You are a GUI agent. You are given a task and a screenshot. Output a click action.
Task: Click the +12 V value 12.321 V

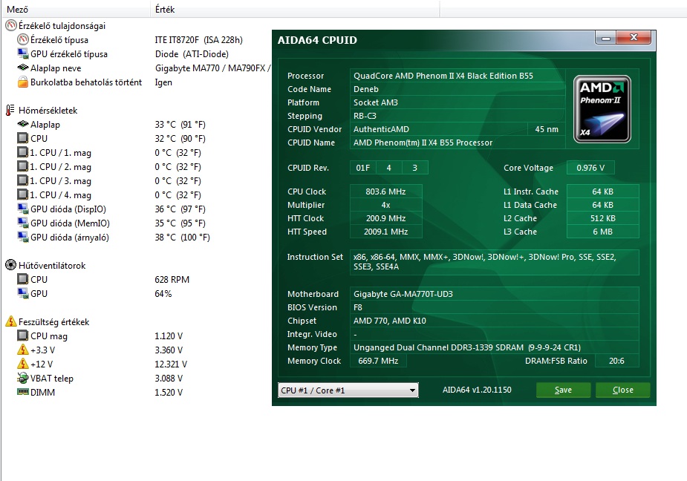[170, 364]
